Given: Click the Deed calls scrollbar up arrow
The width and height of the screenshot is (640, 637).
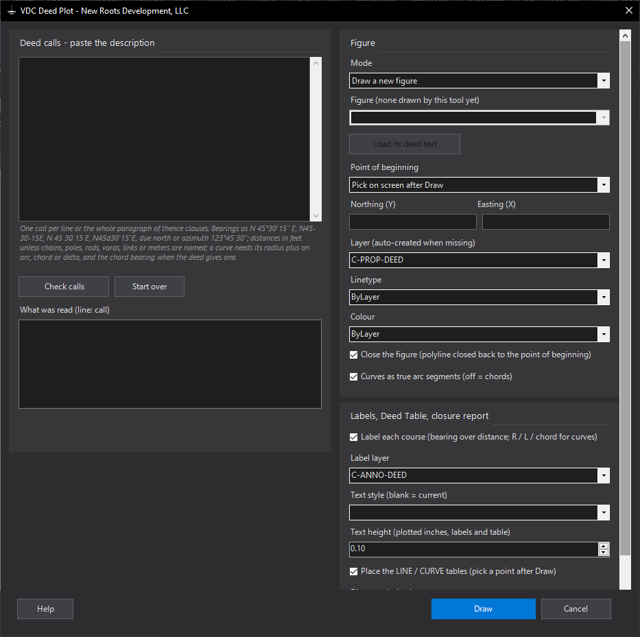Looking at the screenshot, I should [316, 63].
